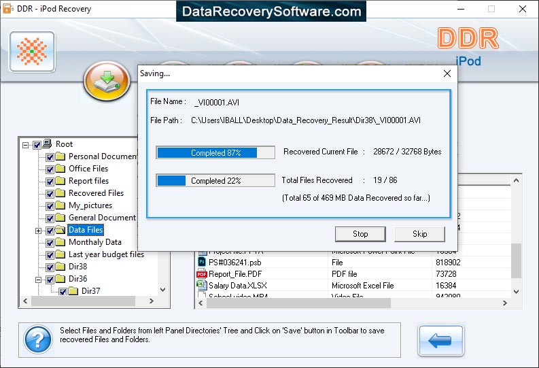The height and width of the screenshot is (368, 539).
Task: Click the DataRecoverySoftware.com banner
Action: click(x=271, y=12)
